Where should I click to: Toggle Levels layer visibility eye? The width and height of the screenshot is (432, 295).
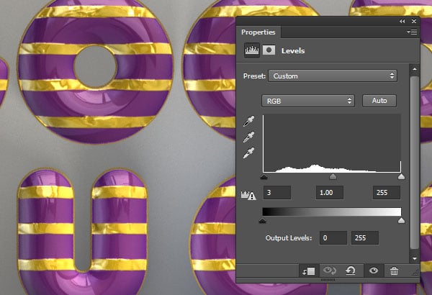[374, 271]
